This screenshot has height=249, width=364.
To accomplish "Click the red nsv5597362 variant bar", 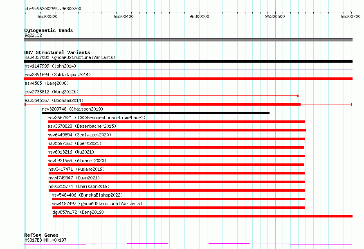I will click(x=176, y=147).
